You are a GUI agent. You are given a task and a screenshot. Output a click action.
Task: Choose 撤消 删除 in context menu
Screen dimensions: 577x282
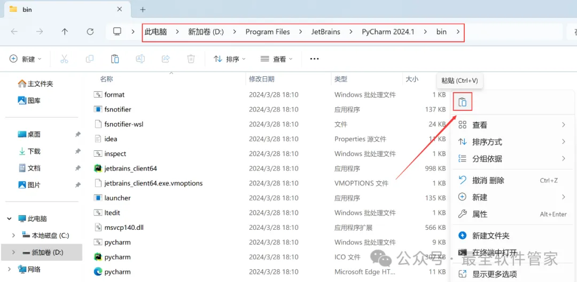pyautogui.click(x=512, y=180)
